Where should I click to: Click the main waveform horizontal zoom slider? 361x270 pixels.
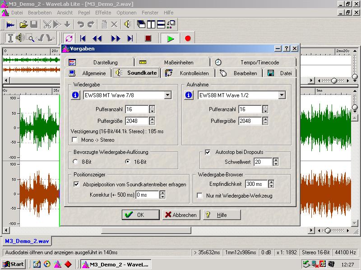click(x=328, y=230)
